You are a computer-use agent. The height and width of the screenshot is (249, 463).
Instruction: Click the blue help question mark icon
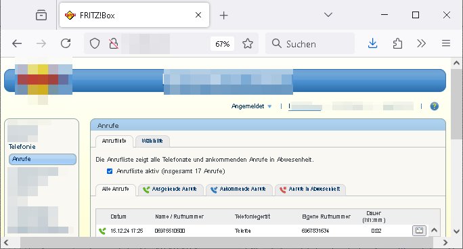point(434,106)
